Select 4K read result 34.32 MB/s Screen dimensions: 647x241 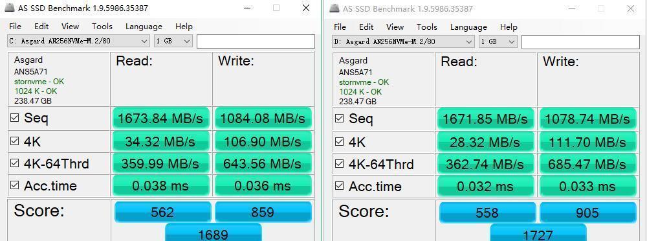coord(160,141)
